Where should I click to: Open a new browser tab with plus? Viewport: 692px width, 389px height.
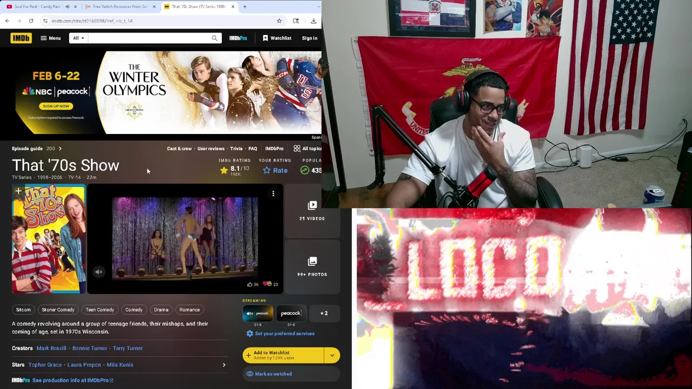[244, 6]
